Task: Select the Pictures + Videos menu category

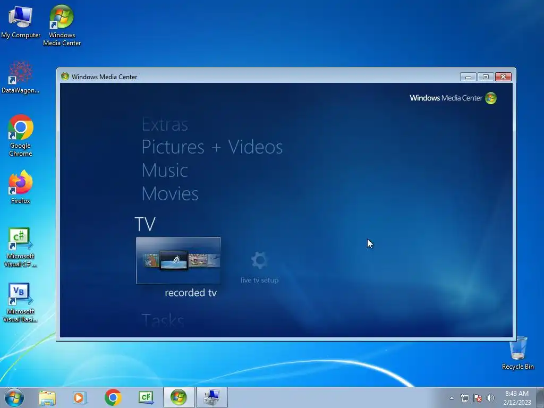Action: click(212, 147)
